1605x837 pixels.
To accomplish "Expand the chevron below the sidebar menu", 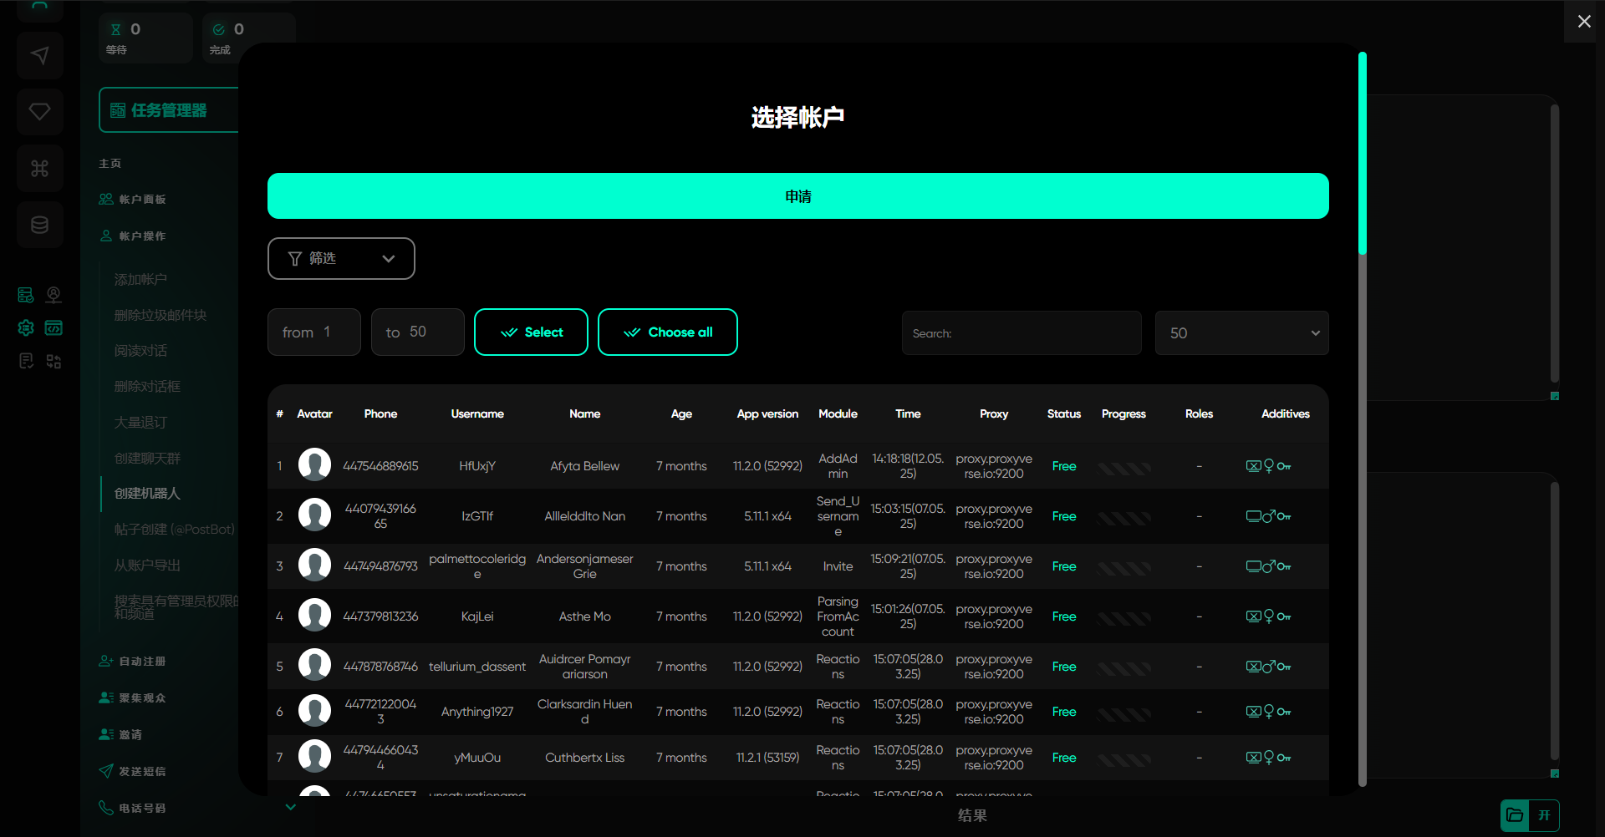I will [290, 807].
